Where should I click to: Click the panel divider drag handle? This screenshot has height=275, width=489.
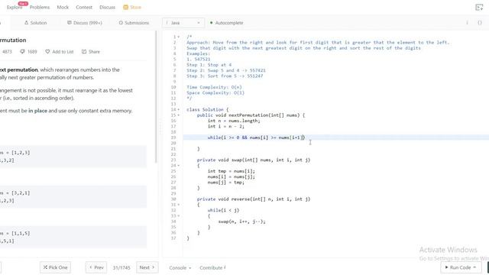coord(160,128)
